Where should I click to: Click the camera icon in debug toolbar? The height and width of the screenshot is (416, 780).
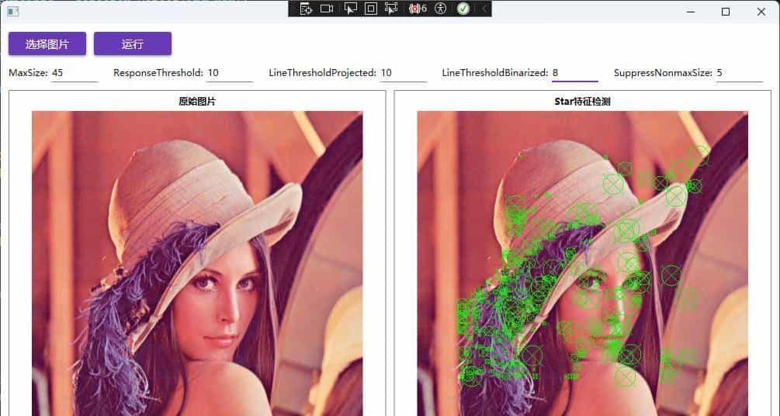(327, 9)
